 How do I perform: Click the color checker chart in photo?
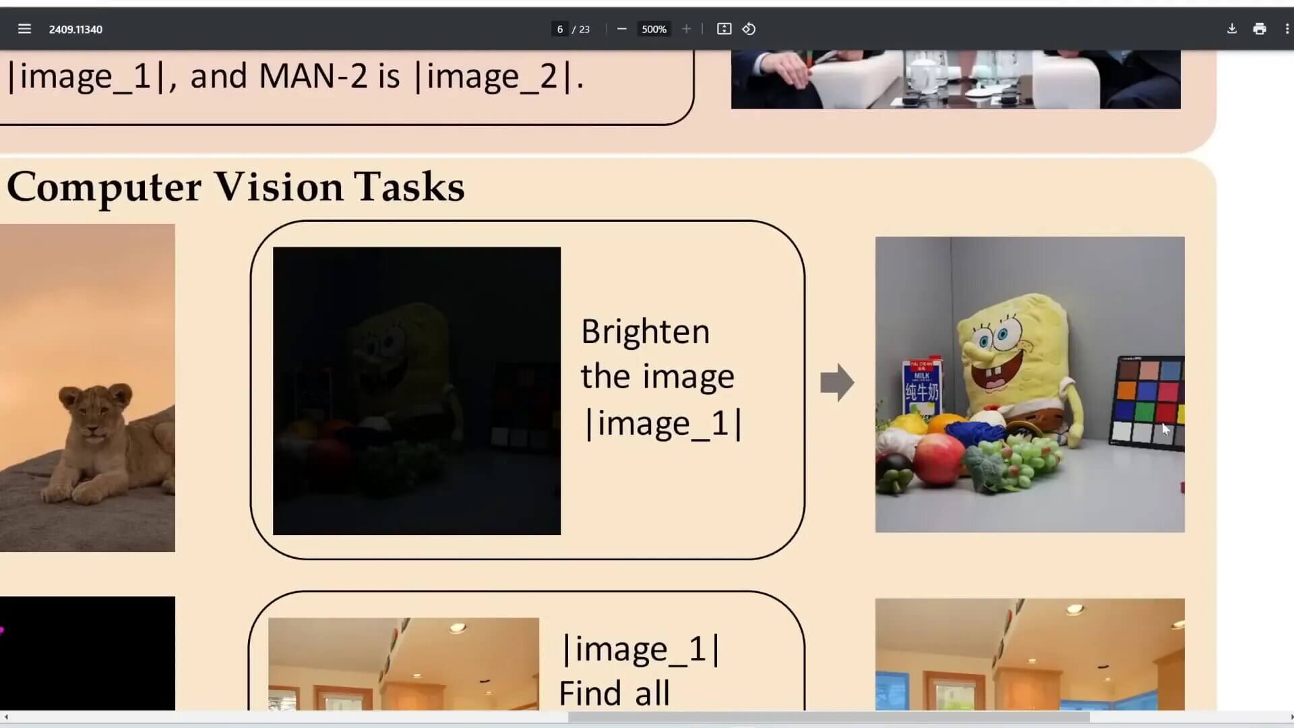1148,401
